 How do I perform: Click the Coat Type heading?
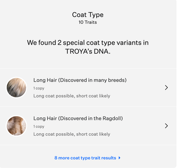(88, 15)
